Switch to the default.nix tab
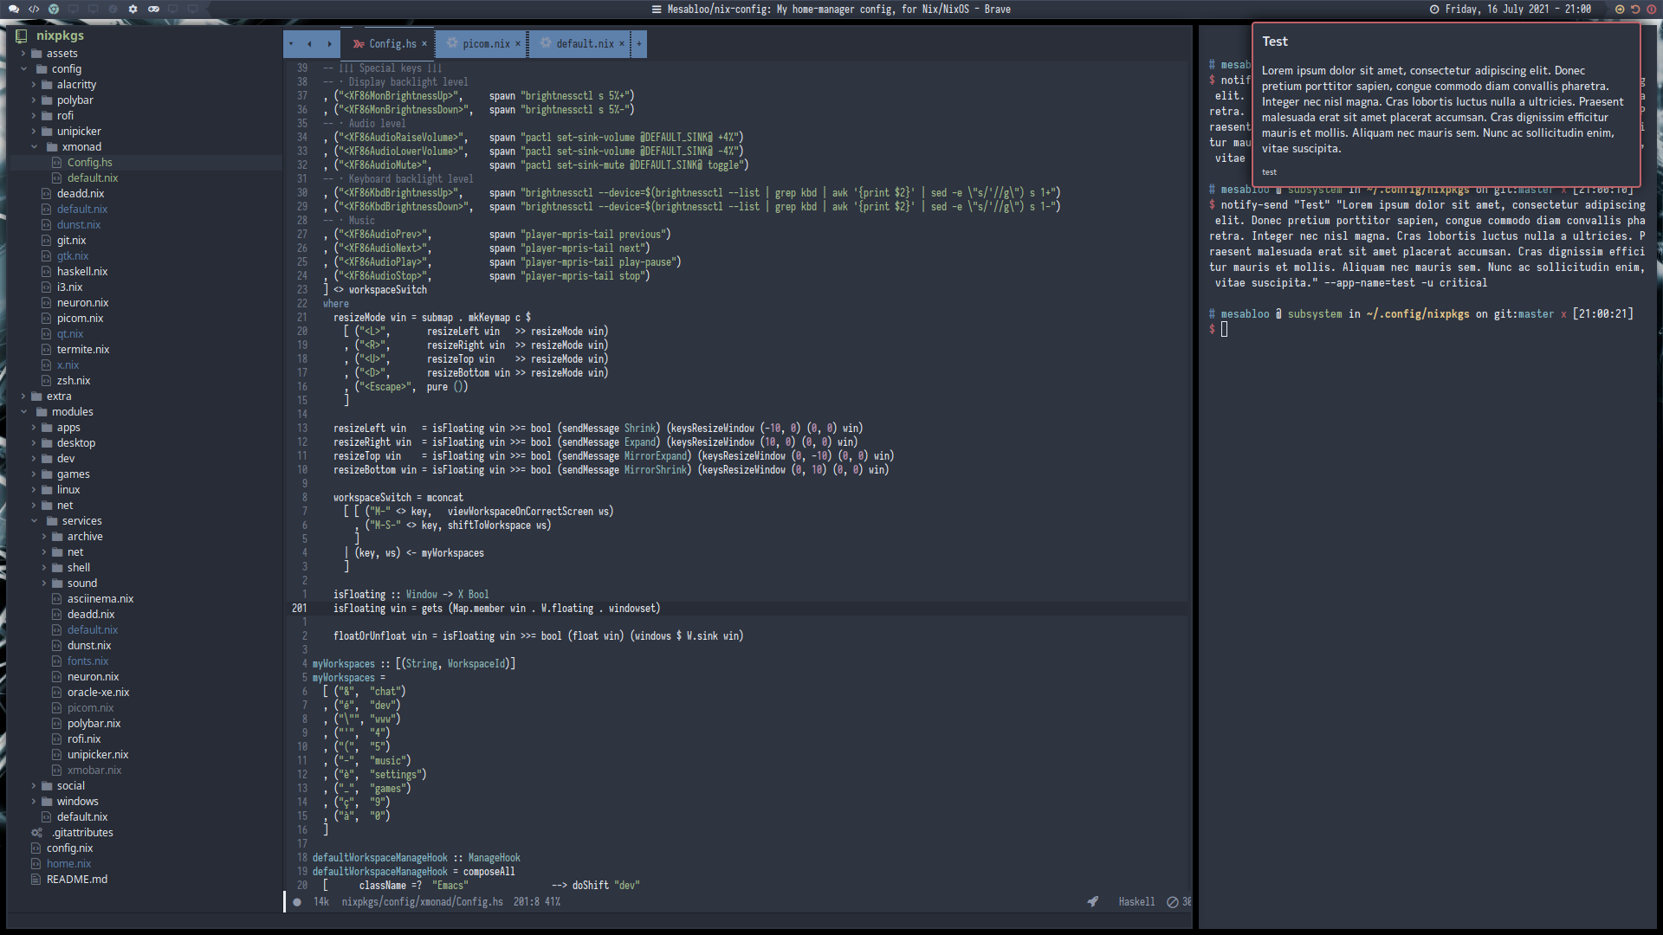 [x=585, y=43]
